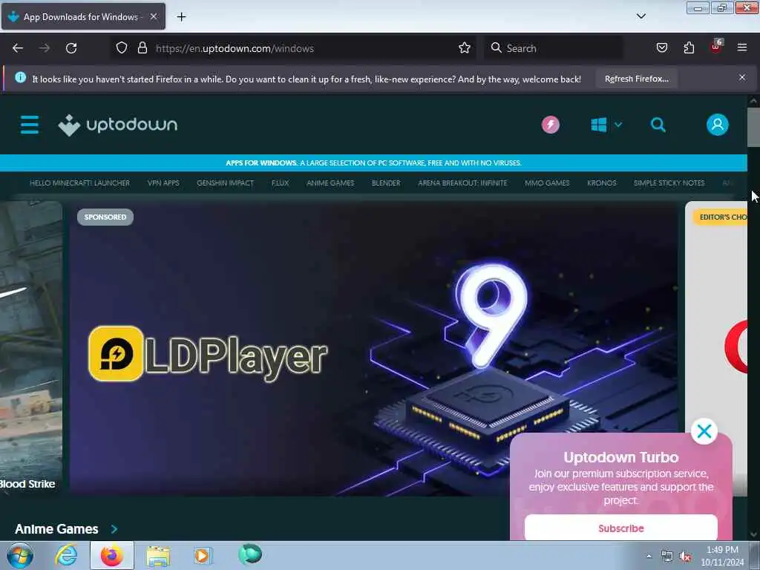Click the red extension badge icon
Viewport: 760px width, 570px height.
pos(716,47)
